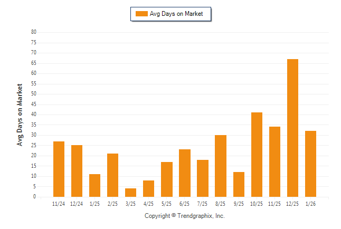
Task: Click the 80 label on the y-axis
Action: coord(34,32)
